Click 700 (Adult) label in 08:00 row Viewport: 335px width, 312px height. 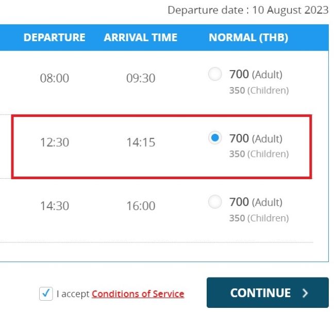point(256,74)
